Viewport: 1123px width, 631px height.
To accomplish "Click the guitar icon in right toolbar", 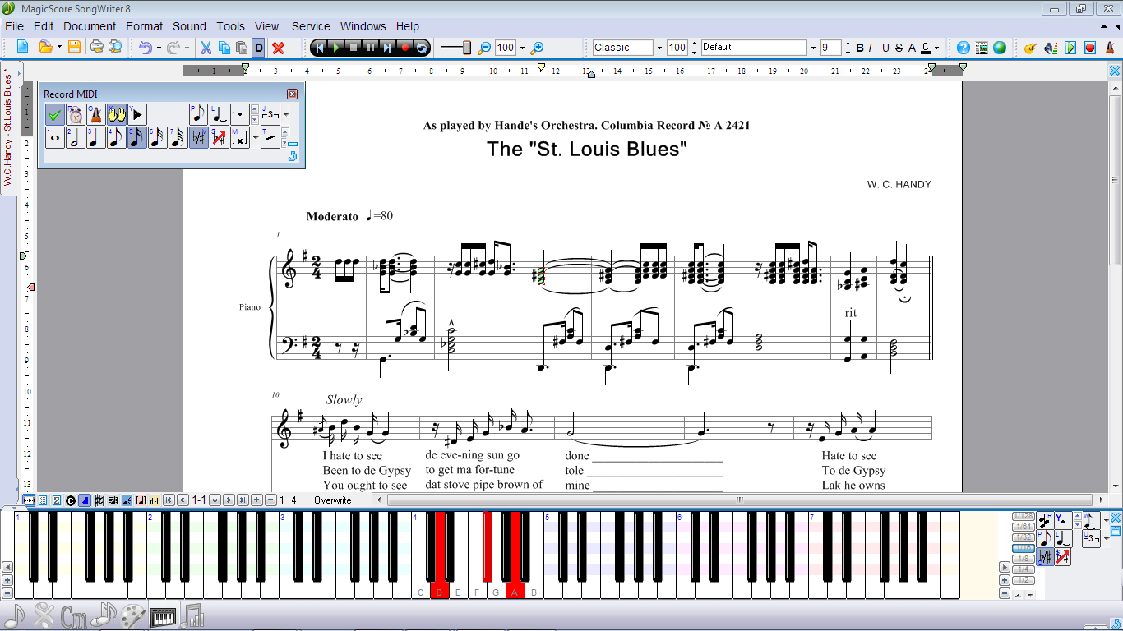I will click(1030, 48).
